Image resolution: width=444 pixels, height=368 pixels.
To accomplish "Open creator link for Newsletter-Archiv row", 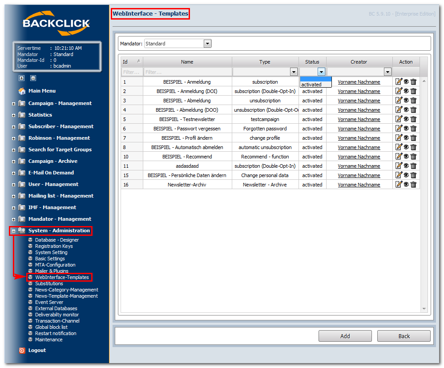I will click(x=359, y=185).
